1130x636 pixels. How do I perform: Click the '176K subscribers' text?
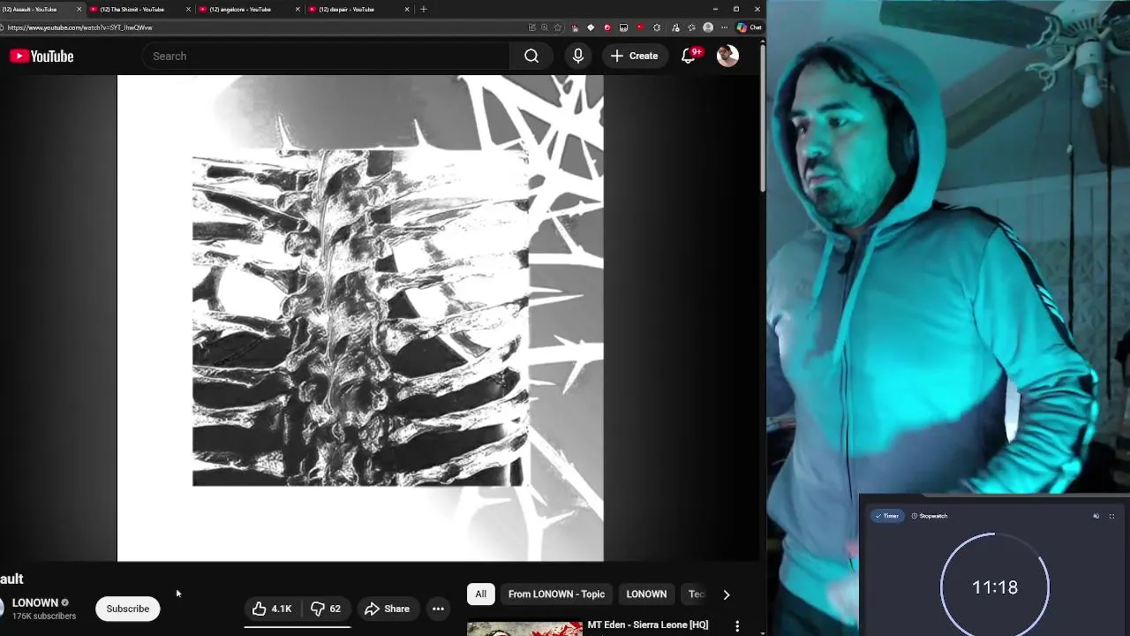[44, 617]
